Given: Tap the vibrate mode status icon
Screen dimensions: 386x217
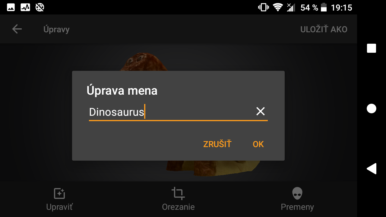Looking at the screenshot, I should tap(263, 7).
